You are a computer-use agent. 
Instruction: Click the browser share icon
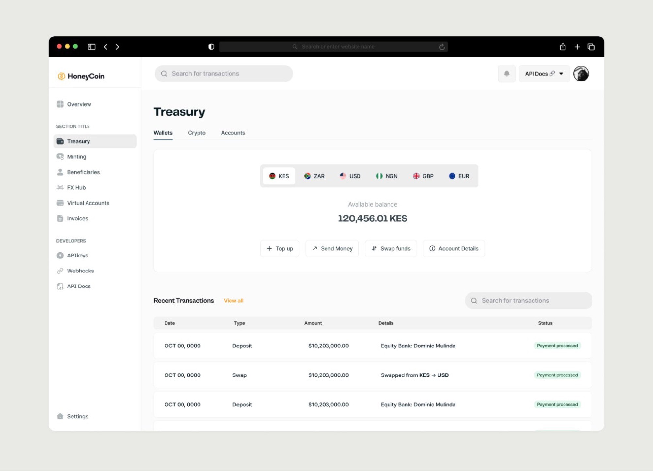tap(563, 47)
